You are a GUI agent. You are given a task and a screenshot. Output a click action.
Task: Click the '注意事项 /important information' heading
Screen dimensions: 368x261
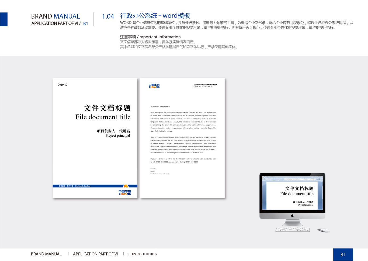click(150, 37)
